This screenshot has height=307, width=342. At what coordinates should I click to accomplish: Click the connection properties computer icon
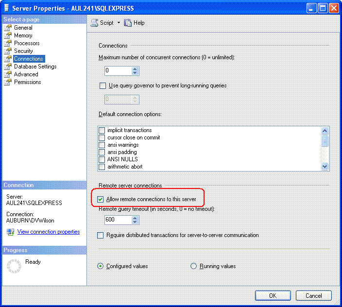pos(10,232)
